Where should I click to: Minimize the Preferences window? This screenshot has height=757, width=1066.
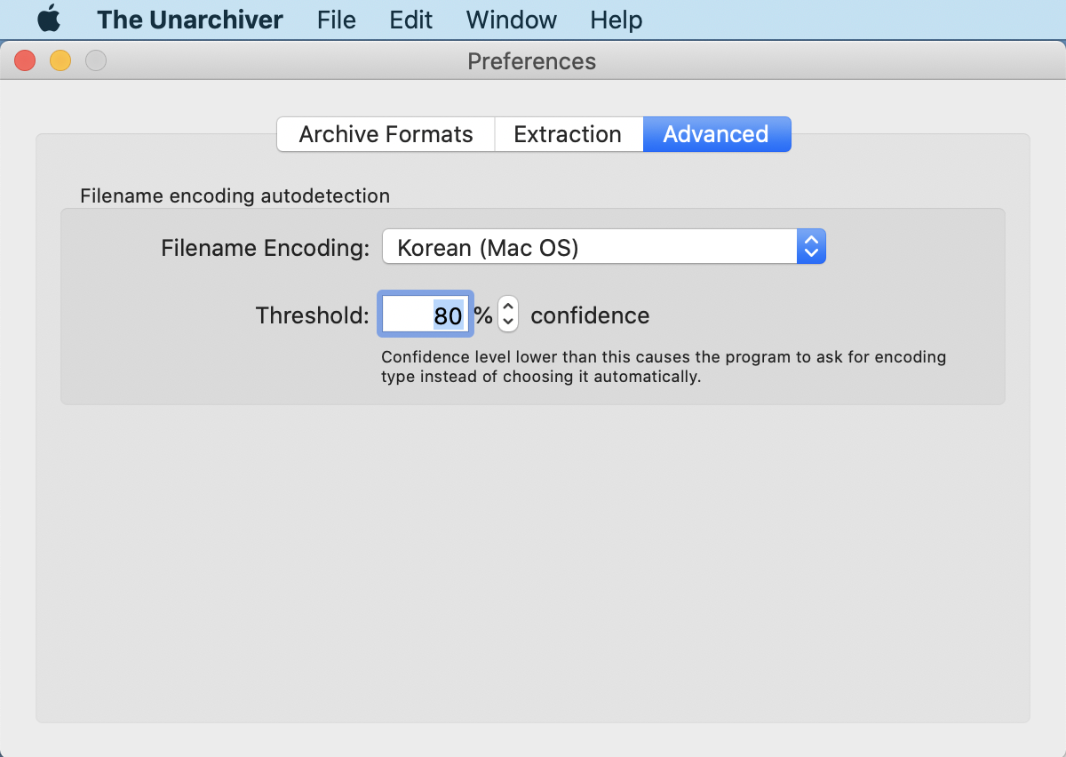pyautogui.click(x=60, y=60)
